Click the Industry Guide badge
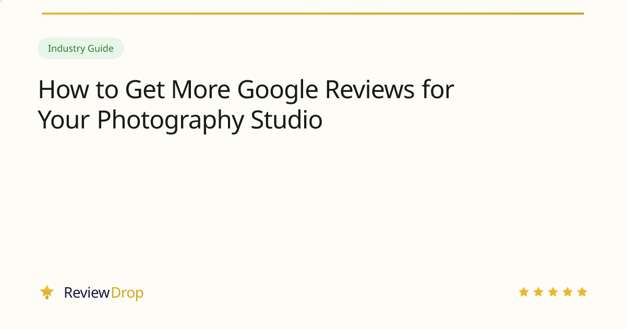Screen dimensions: 626x329 tap(81, 49)
